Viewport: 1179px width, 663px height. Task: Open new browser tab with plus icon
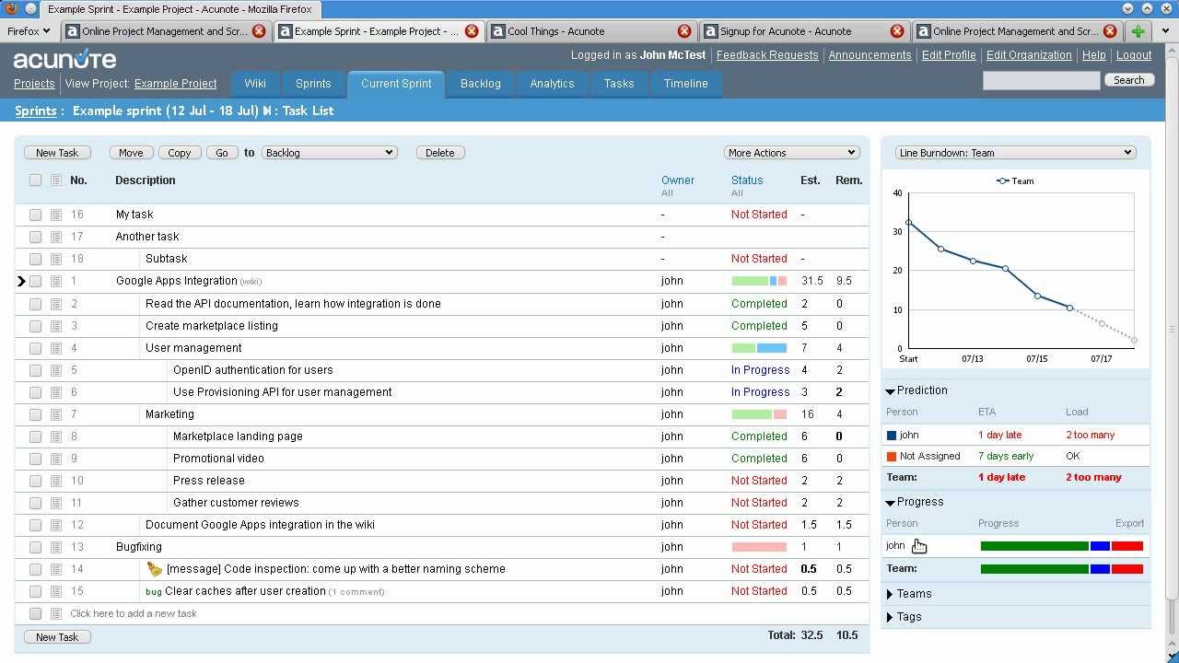1138,31
